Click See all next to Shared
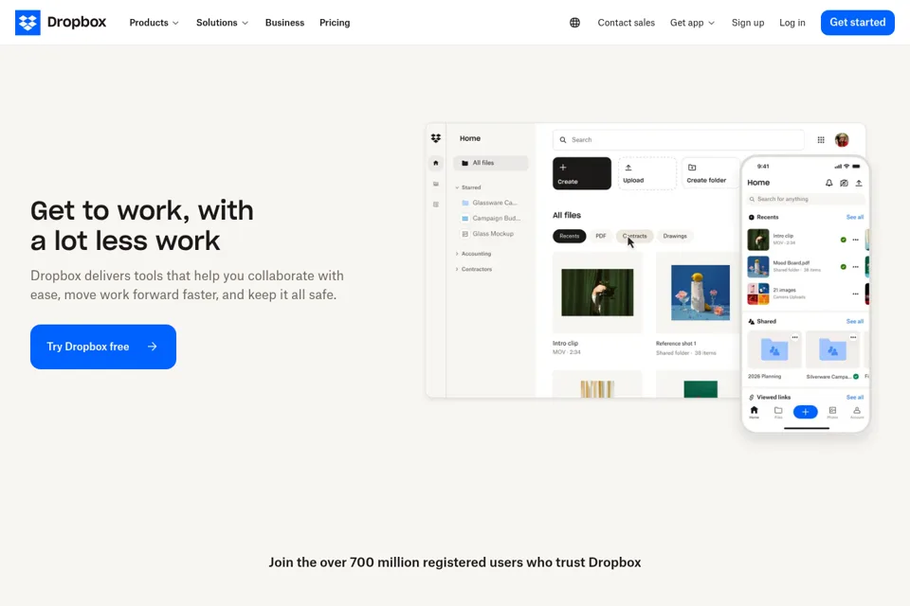 click(x=855, y=321)
